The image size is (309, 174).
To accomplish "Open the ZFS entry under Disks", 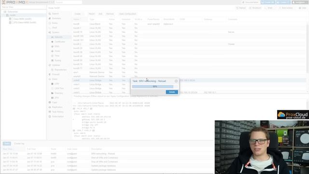I will coord(56,98).
